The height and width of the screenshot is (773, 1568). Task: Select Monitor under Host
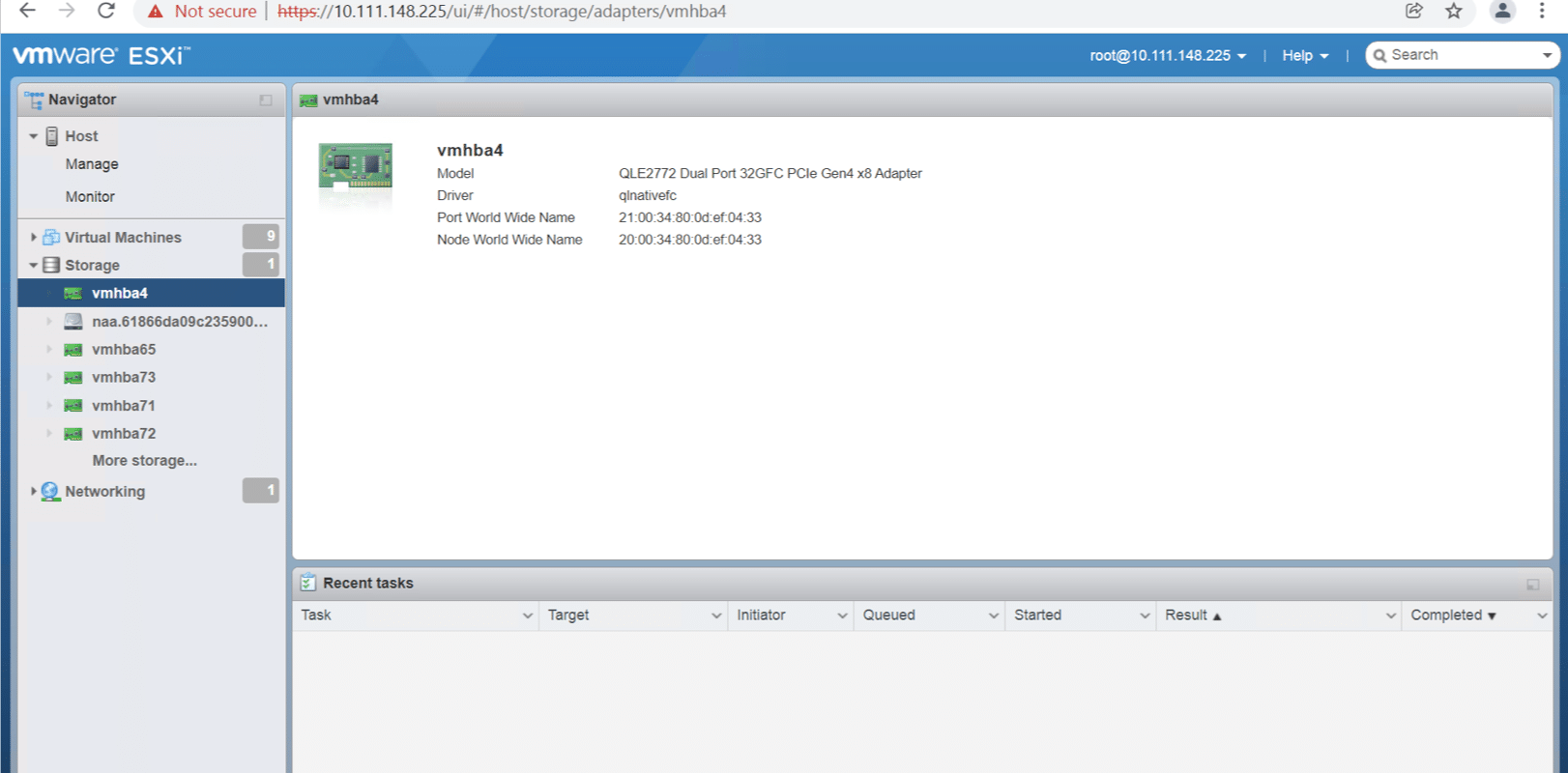coord(90,196)
